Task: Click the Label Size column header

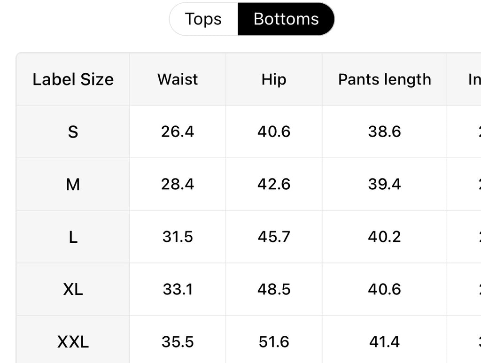Action: [x=73, y=79]
